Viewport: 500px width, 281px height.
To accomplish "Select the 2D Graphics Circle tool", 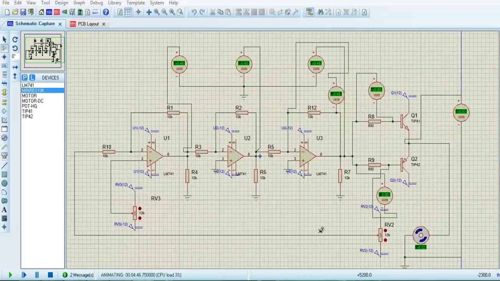I will pos(4,183).
